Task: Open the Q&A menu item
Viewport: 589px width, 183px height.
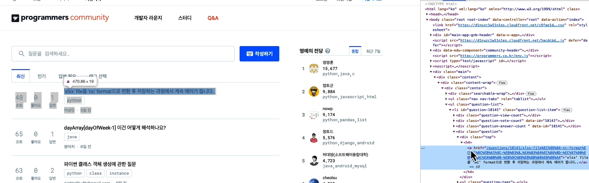Action: click(x=213, y=18)
